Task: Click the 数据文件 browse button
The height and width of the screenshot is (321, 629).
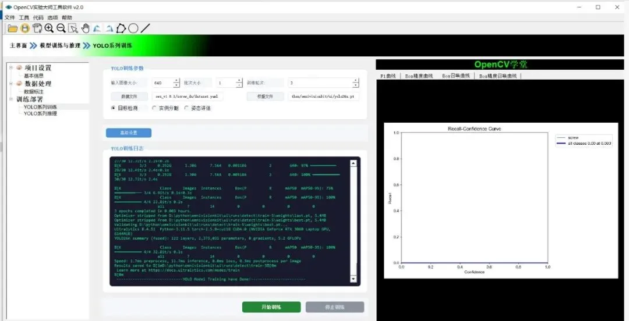Action: tap(129, 97)
